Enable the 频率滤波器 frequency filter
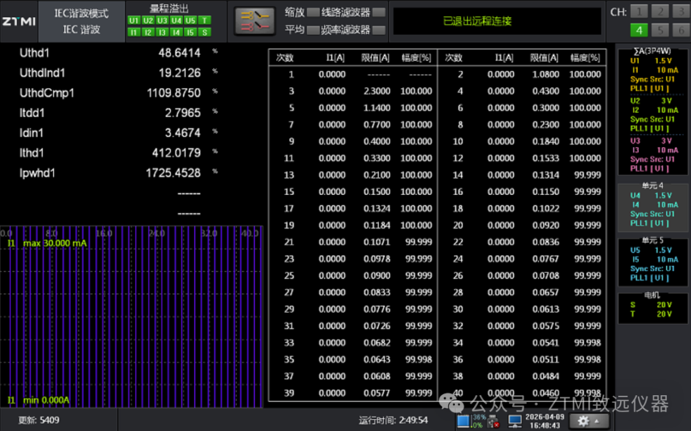The width and height of the screenshot is (691, 431). pyautogui.click(x=379, y=29)
